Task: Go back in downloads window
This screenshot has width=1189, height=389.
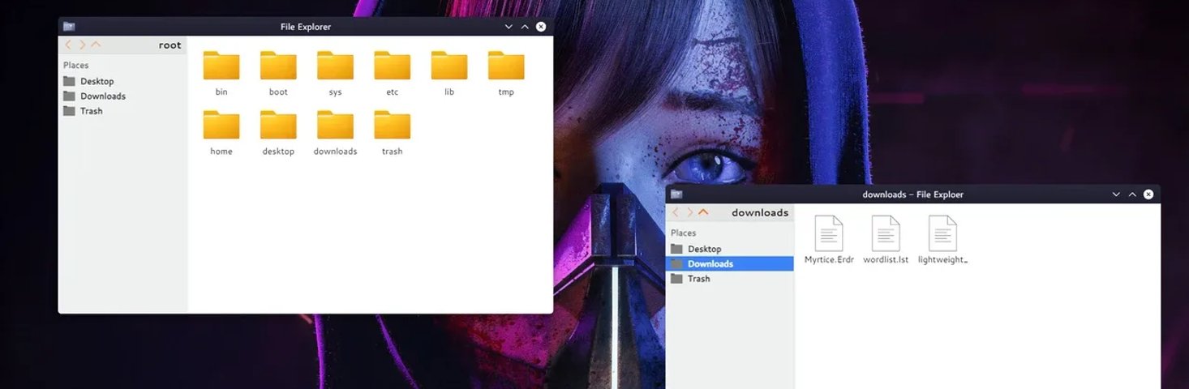Action: click(x=676, y=212)
